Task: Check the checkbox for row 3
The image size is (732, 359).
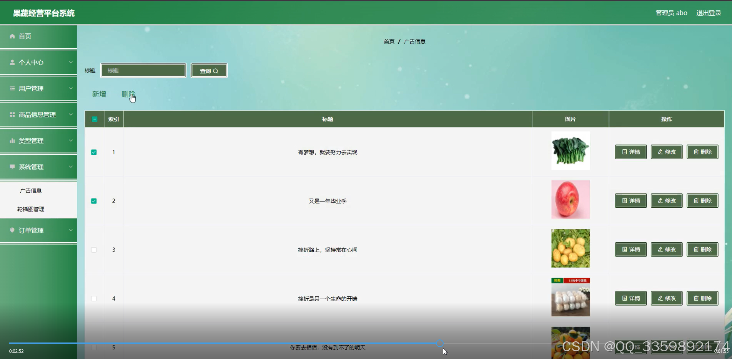Action: point(94,250)
